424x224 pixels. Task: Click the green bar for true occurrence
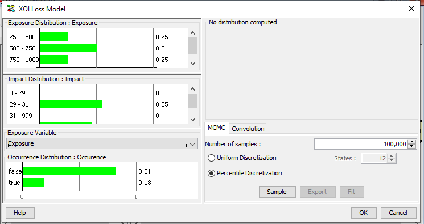click(x=33, y=182)
